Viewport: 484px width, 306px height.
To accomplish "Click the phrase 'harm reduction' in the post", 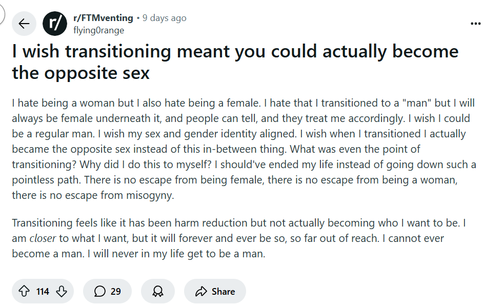I will click(211, 223).
